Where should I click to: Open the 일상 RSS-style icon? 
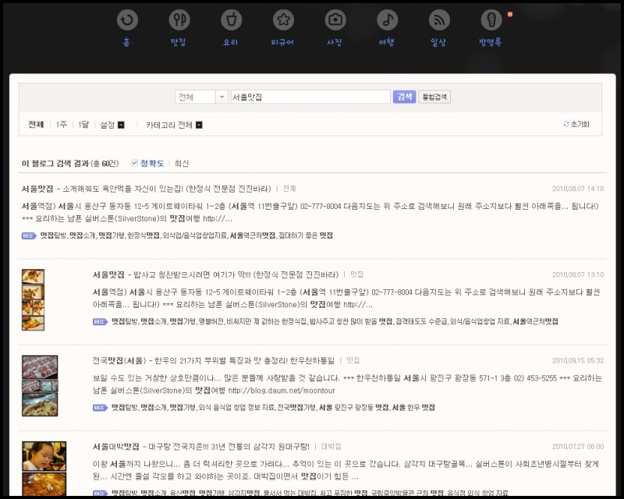(439, 20)
